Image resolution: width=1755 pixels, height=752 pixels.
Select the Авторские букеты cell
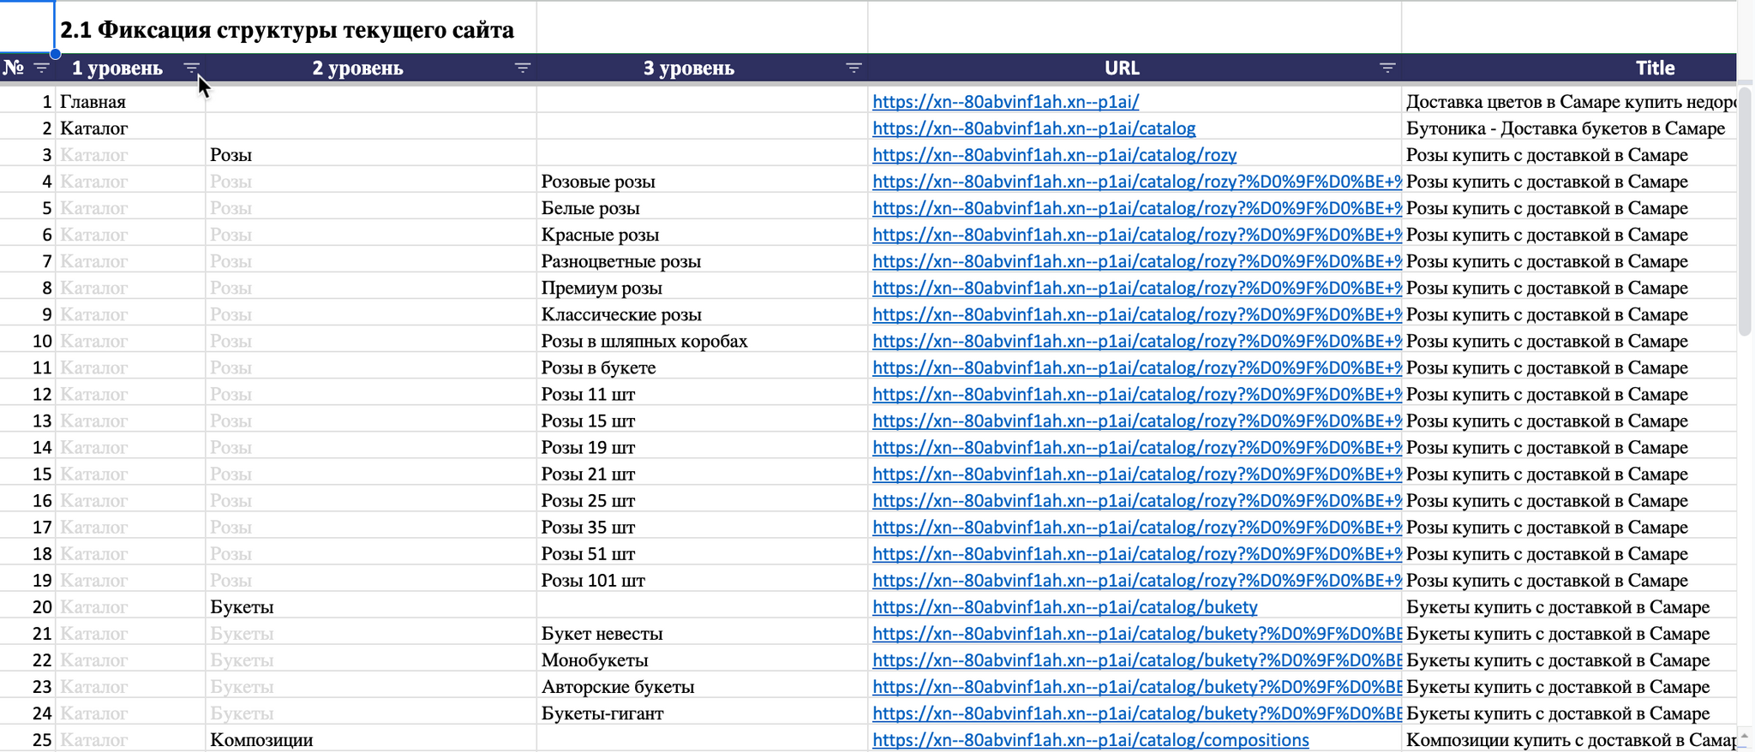(703, 687)
